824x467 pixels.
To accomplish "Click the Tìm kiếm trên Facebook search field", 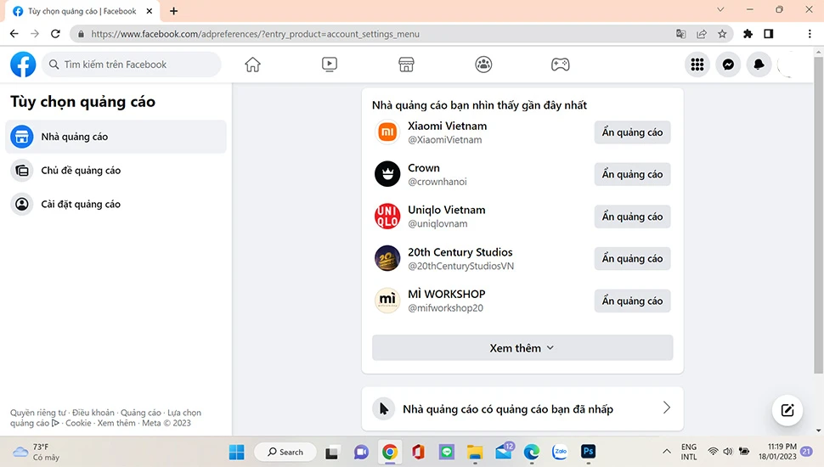I will pyautogui.click(x=132, y=65).
